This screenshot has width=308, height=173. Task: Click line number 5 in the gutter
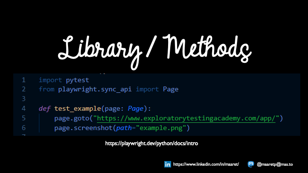point(24,118)
